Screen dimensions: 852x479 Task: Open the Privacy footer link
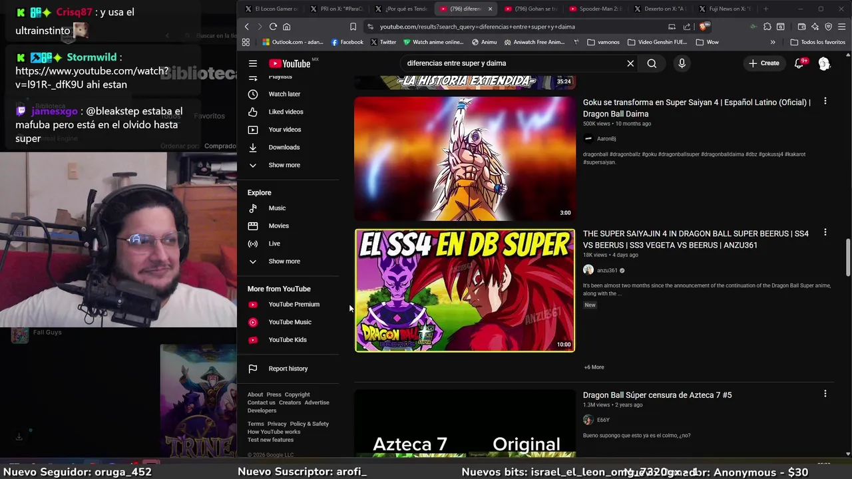point(277,424)
